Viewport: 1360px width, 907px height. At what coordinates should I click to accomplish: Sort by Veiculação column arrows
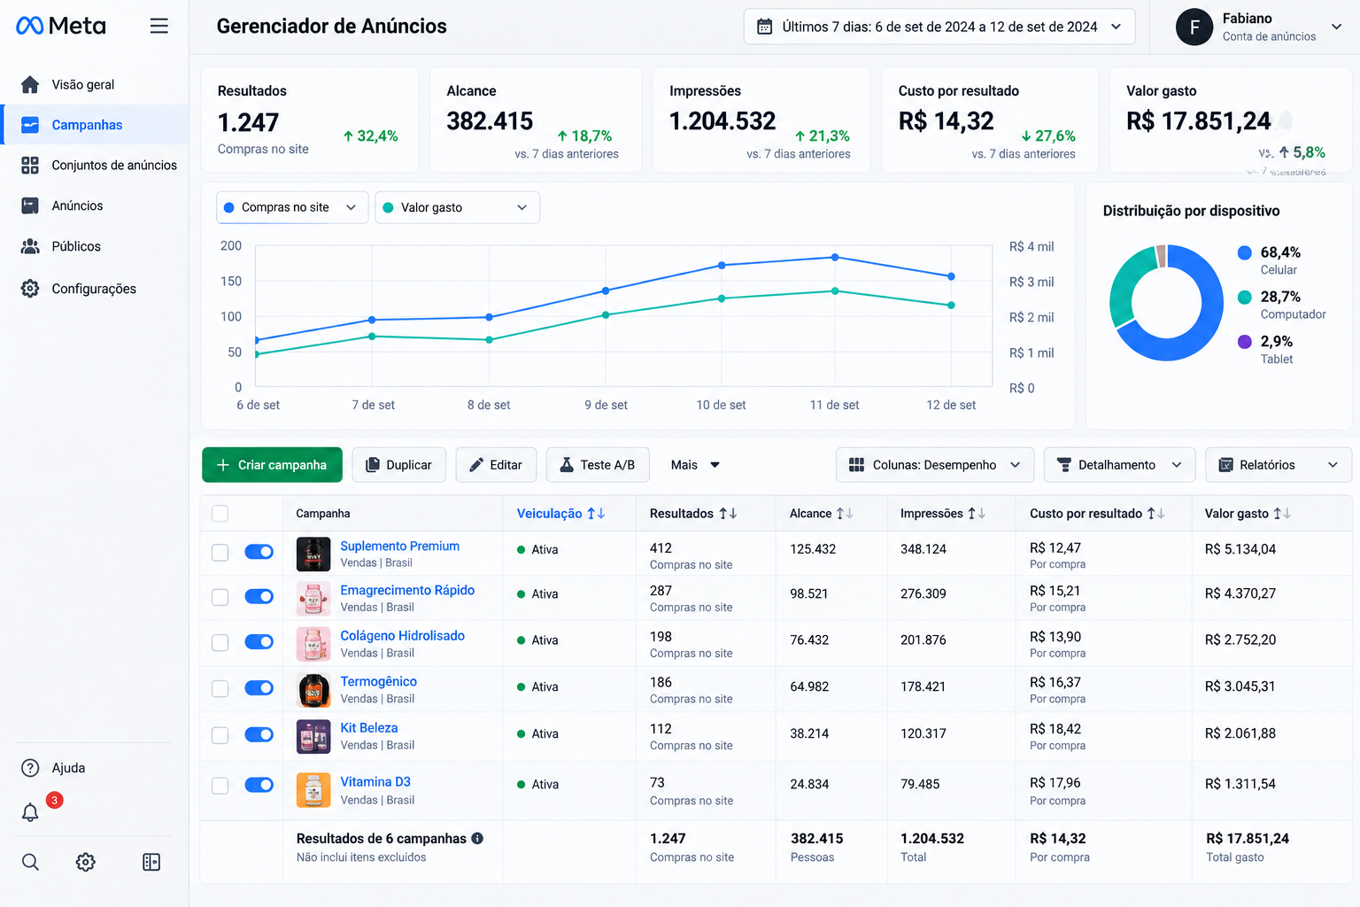click(x=596, y=514)
